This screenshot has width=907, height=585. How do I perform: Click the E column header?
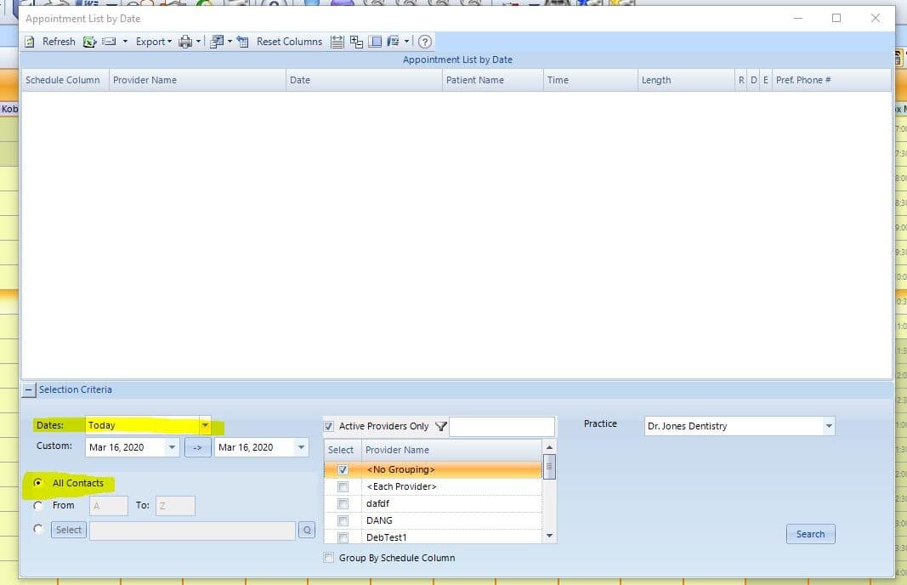[x=766, y=80]
